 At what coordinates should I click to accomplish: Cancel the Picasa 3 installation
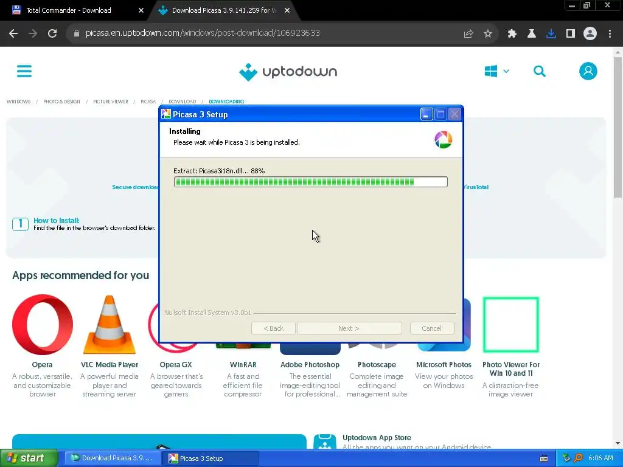click(432, 328)
